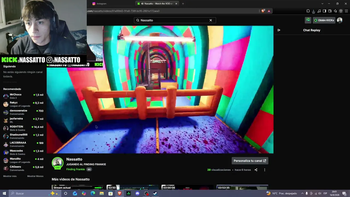Expand list with Mostrar más
The width and height of the screenshot is (350, 197).
[x=10, y=176]
